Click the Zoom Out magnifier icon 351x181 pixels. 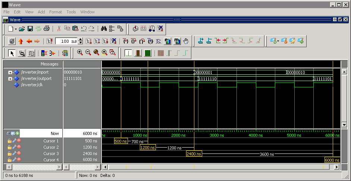(88, 53)
